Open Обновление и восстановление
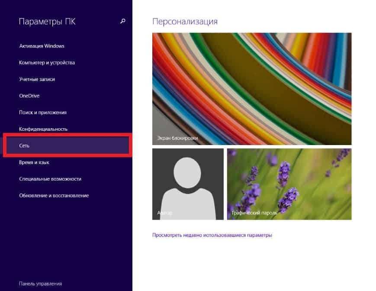Image resolution: width=376 pixels, height=291 pixels. tap(54, 196)
